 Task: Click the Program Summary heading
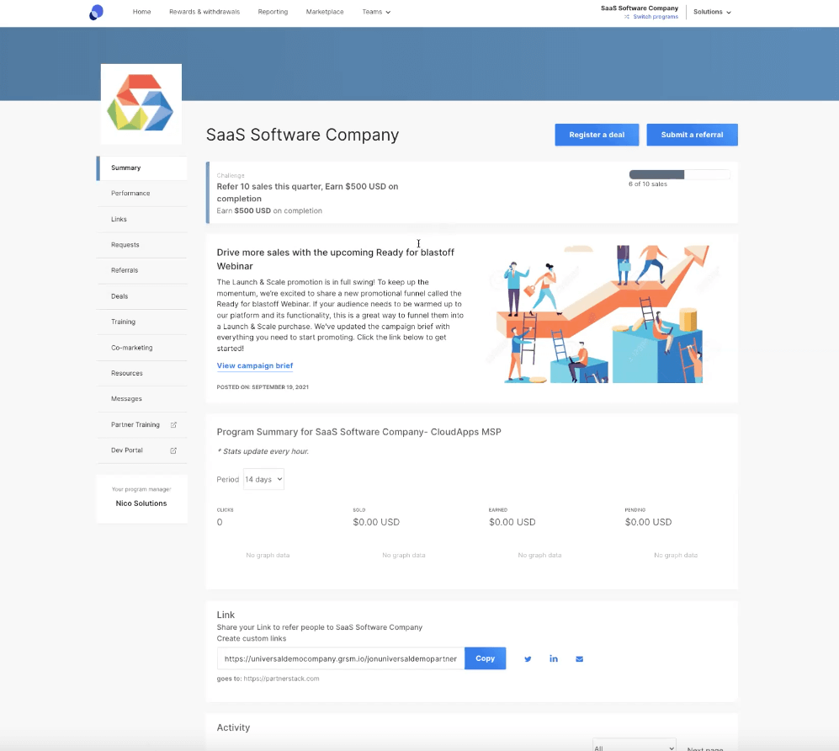point(359,432)
